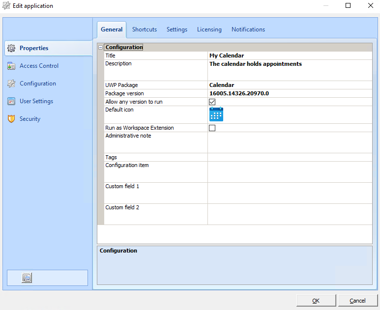Viewport: 380px width, 310px height.
Task: Open the Settings tab
Action: click(177, 29)
